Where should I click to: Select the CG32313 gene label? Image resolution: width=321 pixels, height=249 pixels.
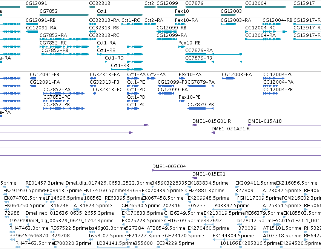pyautogui.click(x=100, y=3)
